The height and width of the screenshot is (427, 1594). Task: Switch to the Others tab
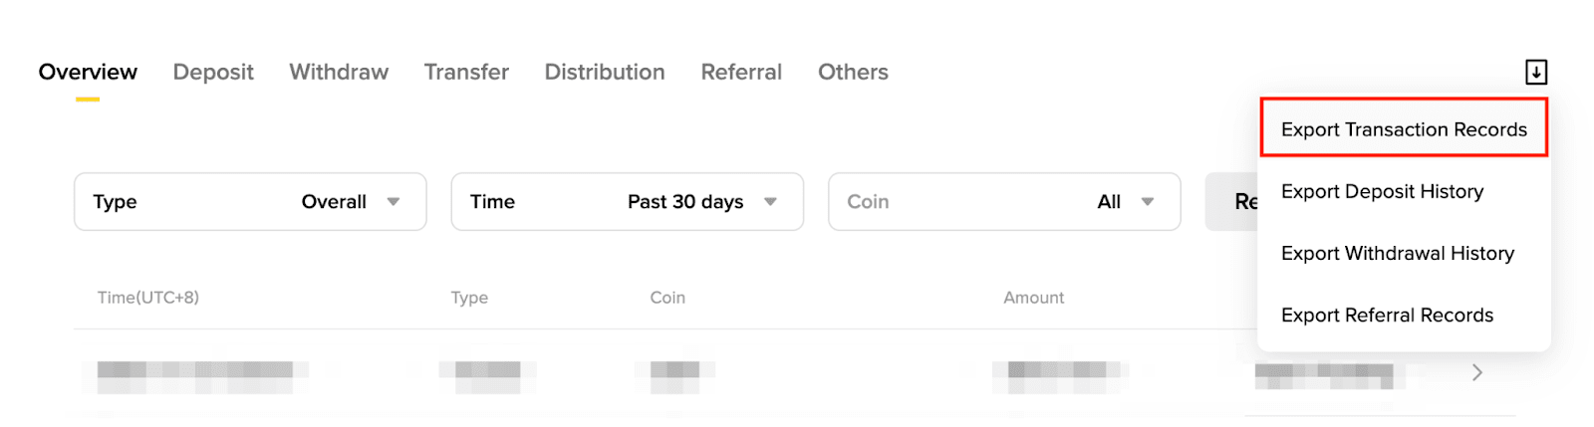(x=853, y=72)
